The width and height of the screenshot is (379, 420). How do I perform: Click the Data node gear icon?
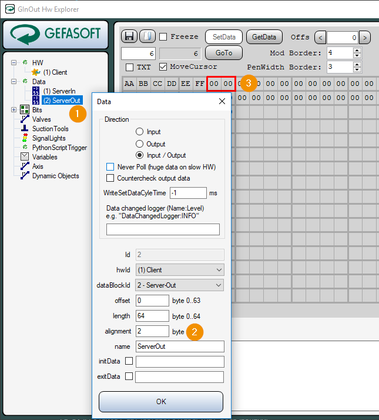coord(25,81)
